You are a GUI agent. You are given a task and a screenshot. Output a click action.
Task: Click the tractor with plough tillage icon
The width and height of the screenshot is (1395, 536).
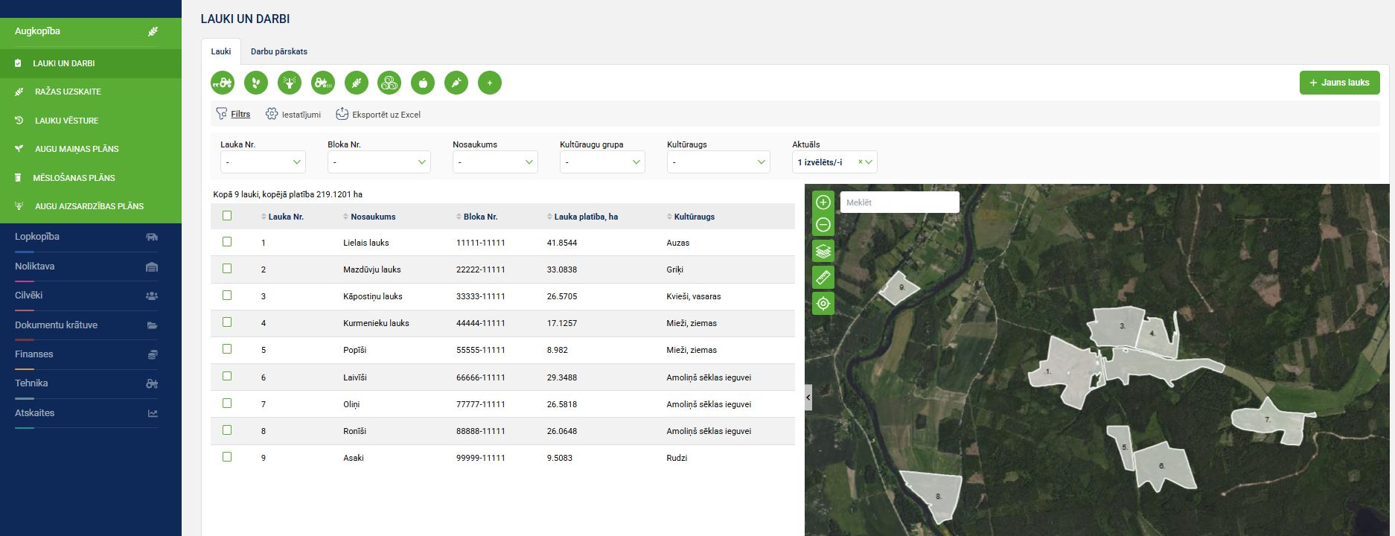pos(223,83)
